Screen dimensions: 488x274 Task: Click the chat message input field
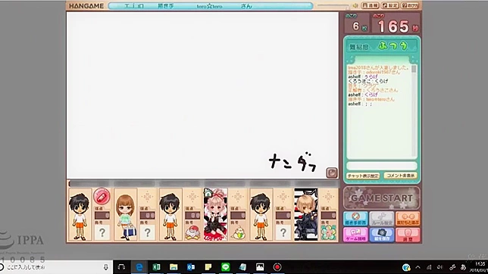[382, 166]
